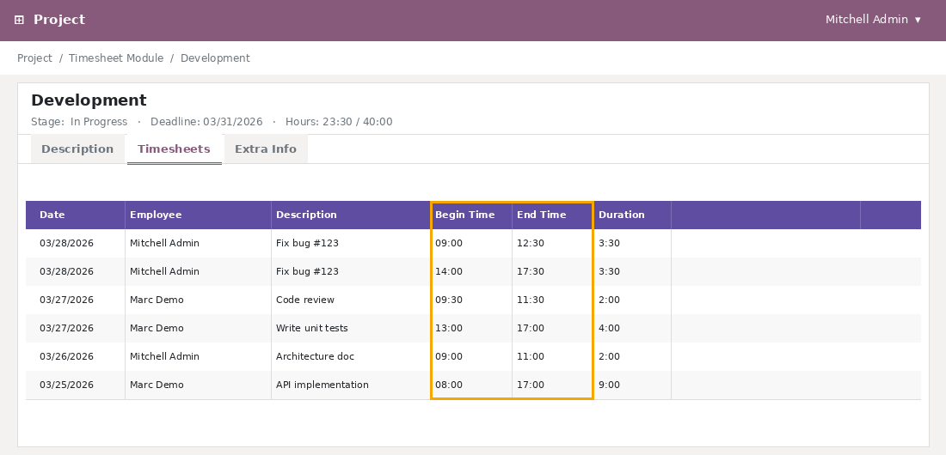Click the Begin Time column header
The height and width of the screenshot is (455, 946).
click(472, 215)
